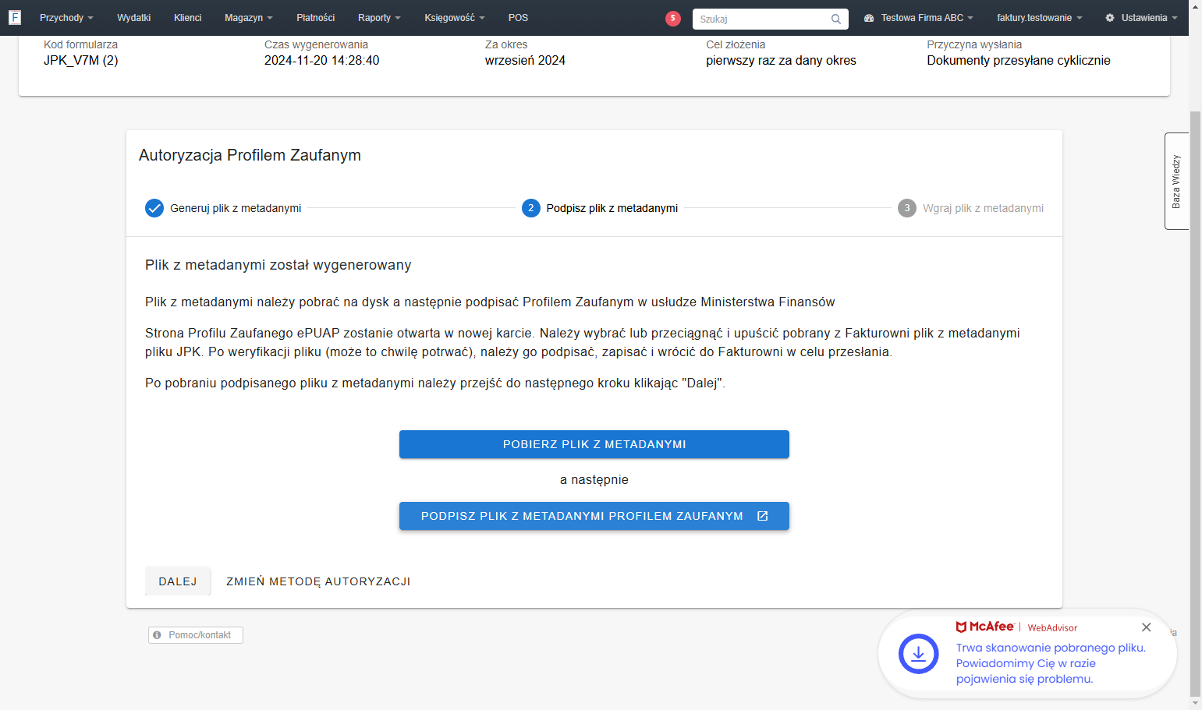Image resolution: width=1202 pixels, height=710 pixels.
Task: Expand the Magazyn dropdown menu
Action: [x=248, y=18]
